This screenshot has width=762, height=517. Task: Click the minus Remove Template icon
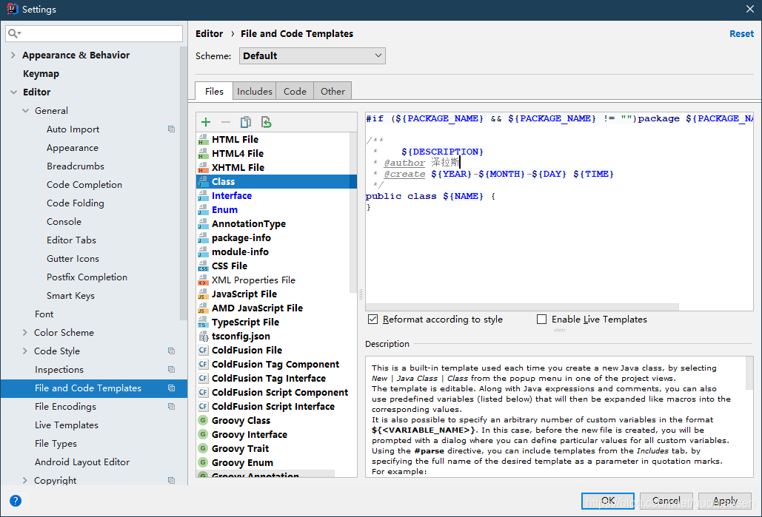[225, 122]
